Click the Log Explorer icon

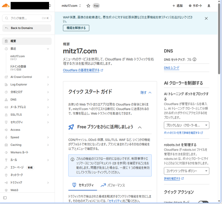6,85
